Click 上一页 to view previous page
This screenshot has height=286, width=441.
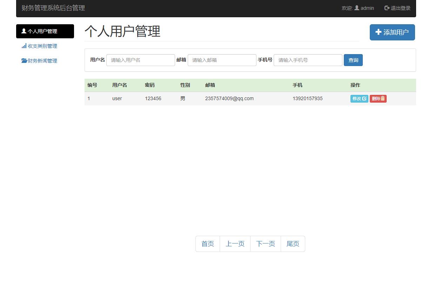click(235, 243)
